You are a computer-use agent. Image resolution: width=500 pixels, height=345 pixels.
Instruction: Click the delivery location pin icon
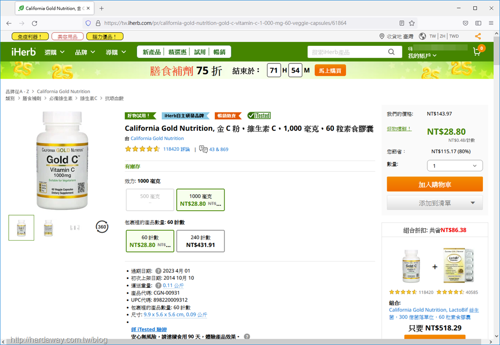(382, 36)
